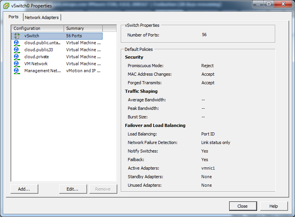Open the Edit... dialog button
The height and width of the screenshot is (217, 295).
[72, 189]
